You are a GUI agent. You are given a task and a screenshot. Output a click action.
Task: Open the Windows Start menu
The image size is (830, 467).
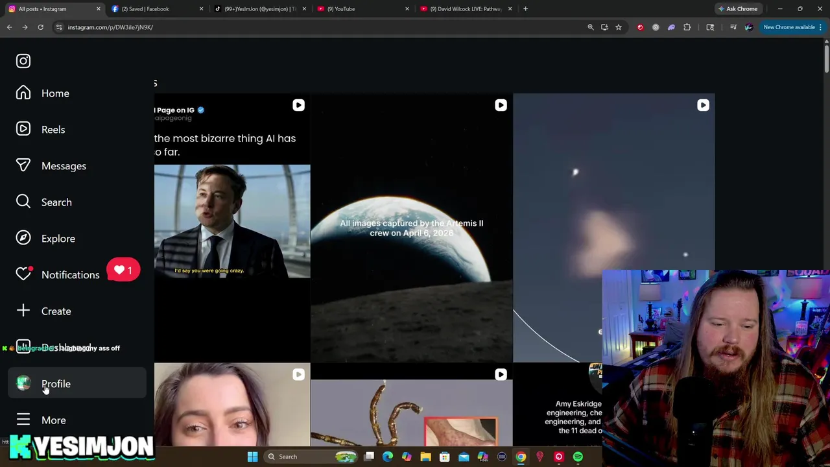(252, 457)
